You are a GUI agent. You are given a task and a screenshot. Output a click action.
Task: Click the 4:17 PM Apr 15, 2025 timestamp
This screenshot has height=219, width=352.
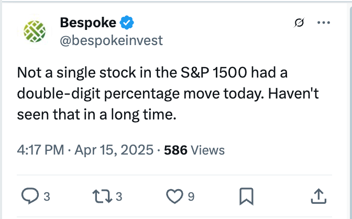click(x=85, y=150)
